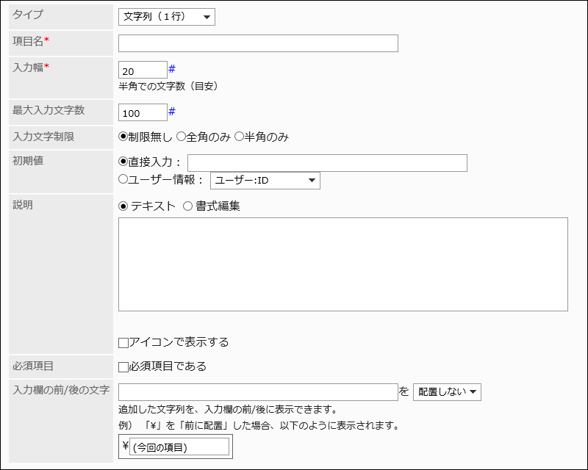Click the # link next to 最大入力文字数
The width and height of the screenshot is (588, 470).
(172, 112)
